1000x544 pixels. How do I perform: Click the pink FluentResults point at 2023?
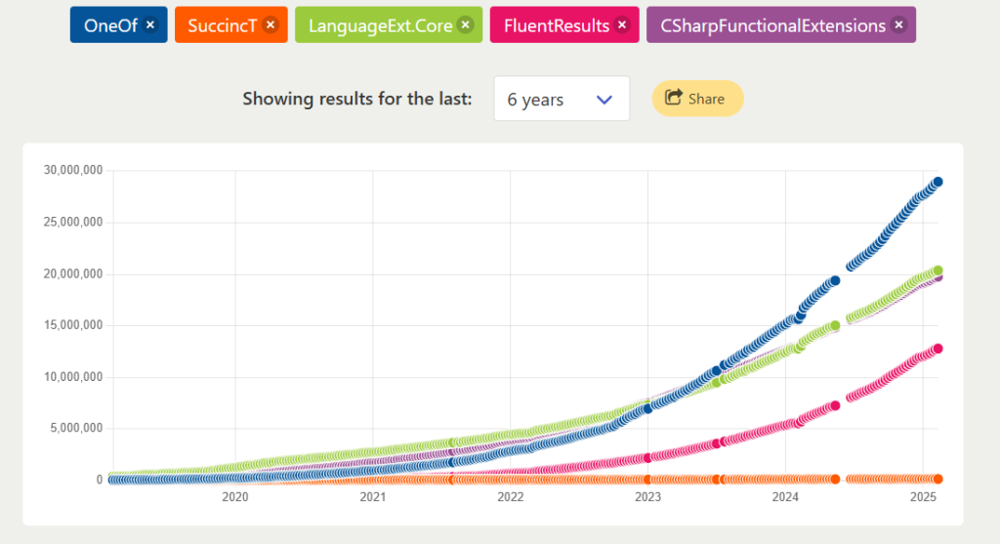tap(648, 458)
